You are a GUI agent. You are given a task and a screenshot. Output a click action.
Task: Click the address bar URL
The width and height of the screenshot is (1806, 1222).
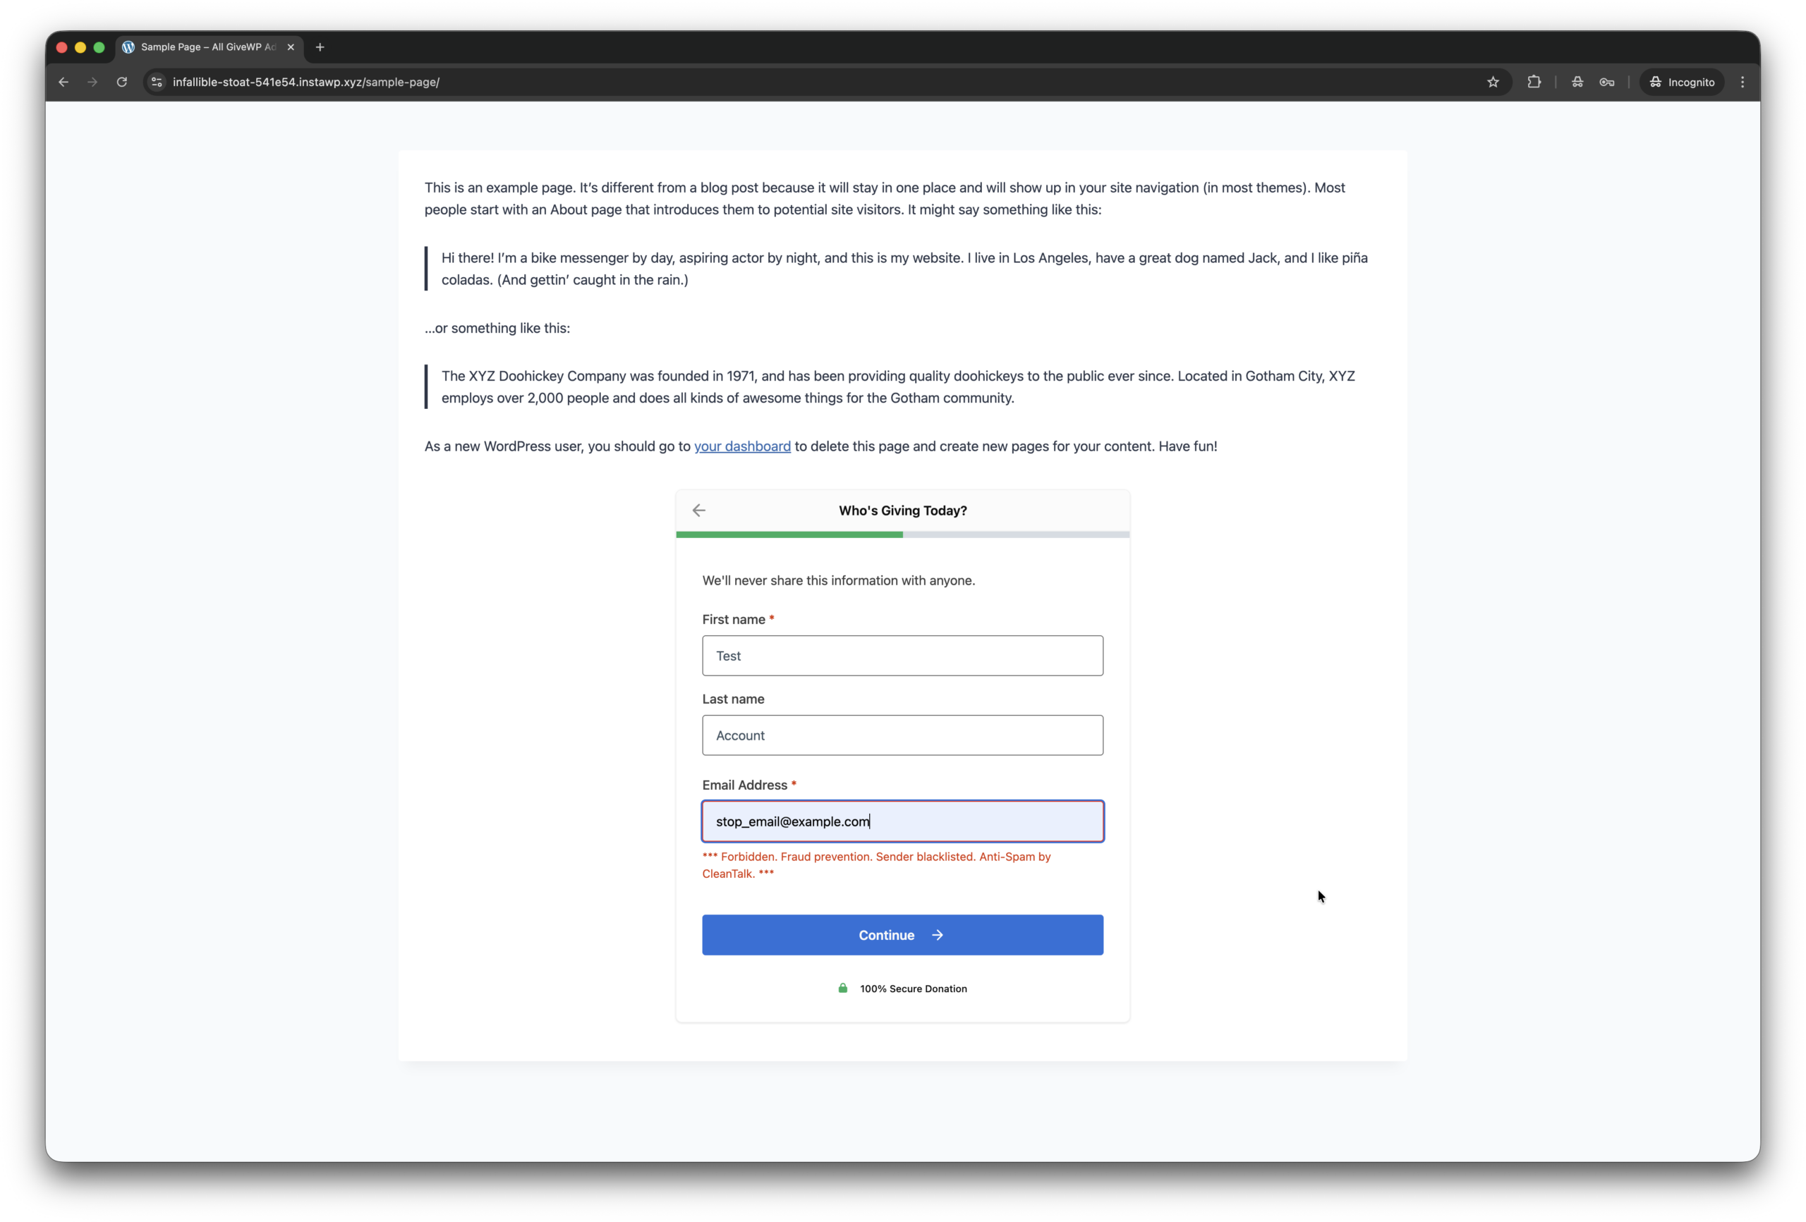pyautogui.click(x=306, y=82)
